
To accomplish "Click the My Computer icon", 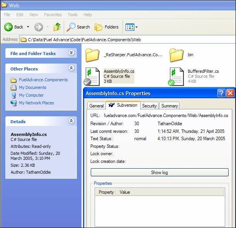I will [x=14, y=95].
